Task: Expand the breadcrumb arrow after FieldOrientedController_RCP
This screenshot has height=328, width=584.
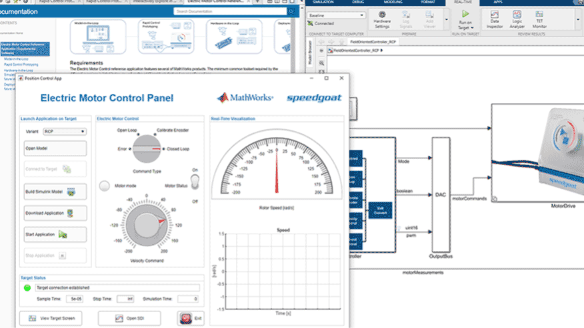Action: pos(381,51)
